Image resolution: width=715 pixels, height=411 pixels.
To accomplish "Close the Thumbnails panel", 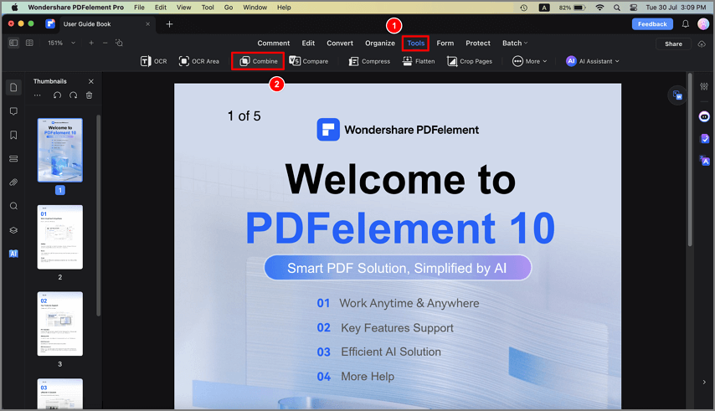I will tap(90, 81).
